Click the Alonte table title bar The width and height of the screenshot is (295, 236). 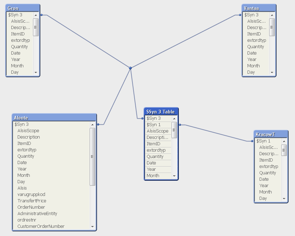(54, 118)
